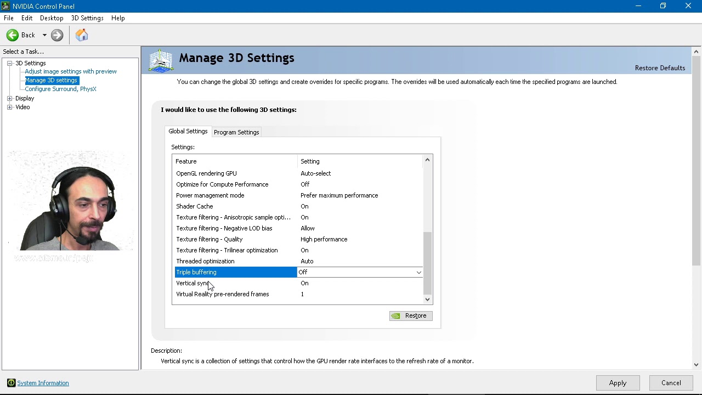The height and width of the screenshot is (395, 702).
Task: Click the Manage 3D Settings header icon
Action: 161,60
